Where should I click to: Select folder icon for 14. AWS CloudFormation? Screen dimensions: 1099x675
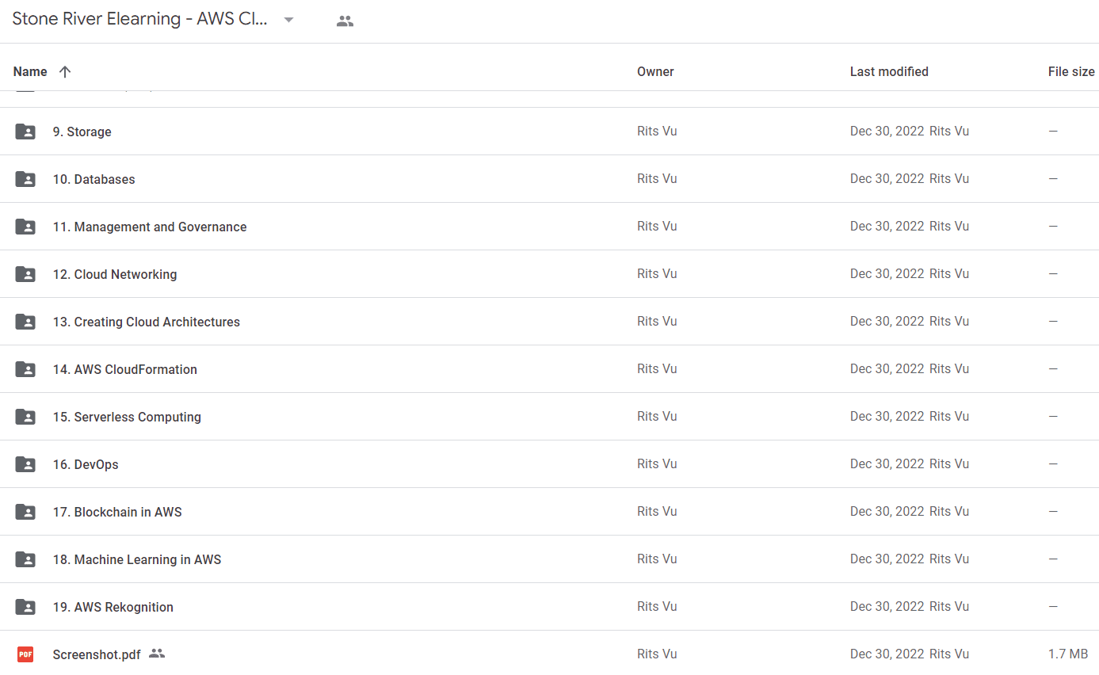25,369
